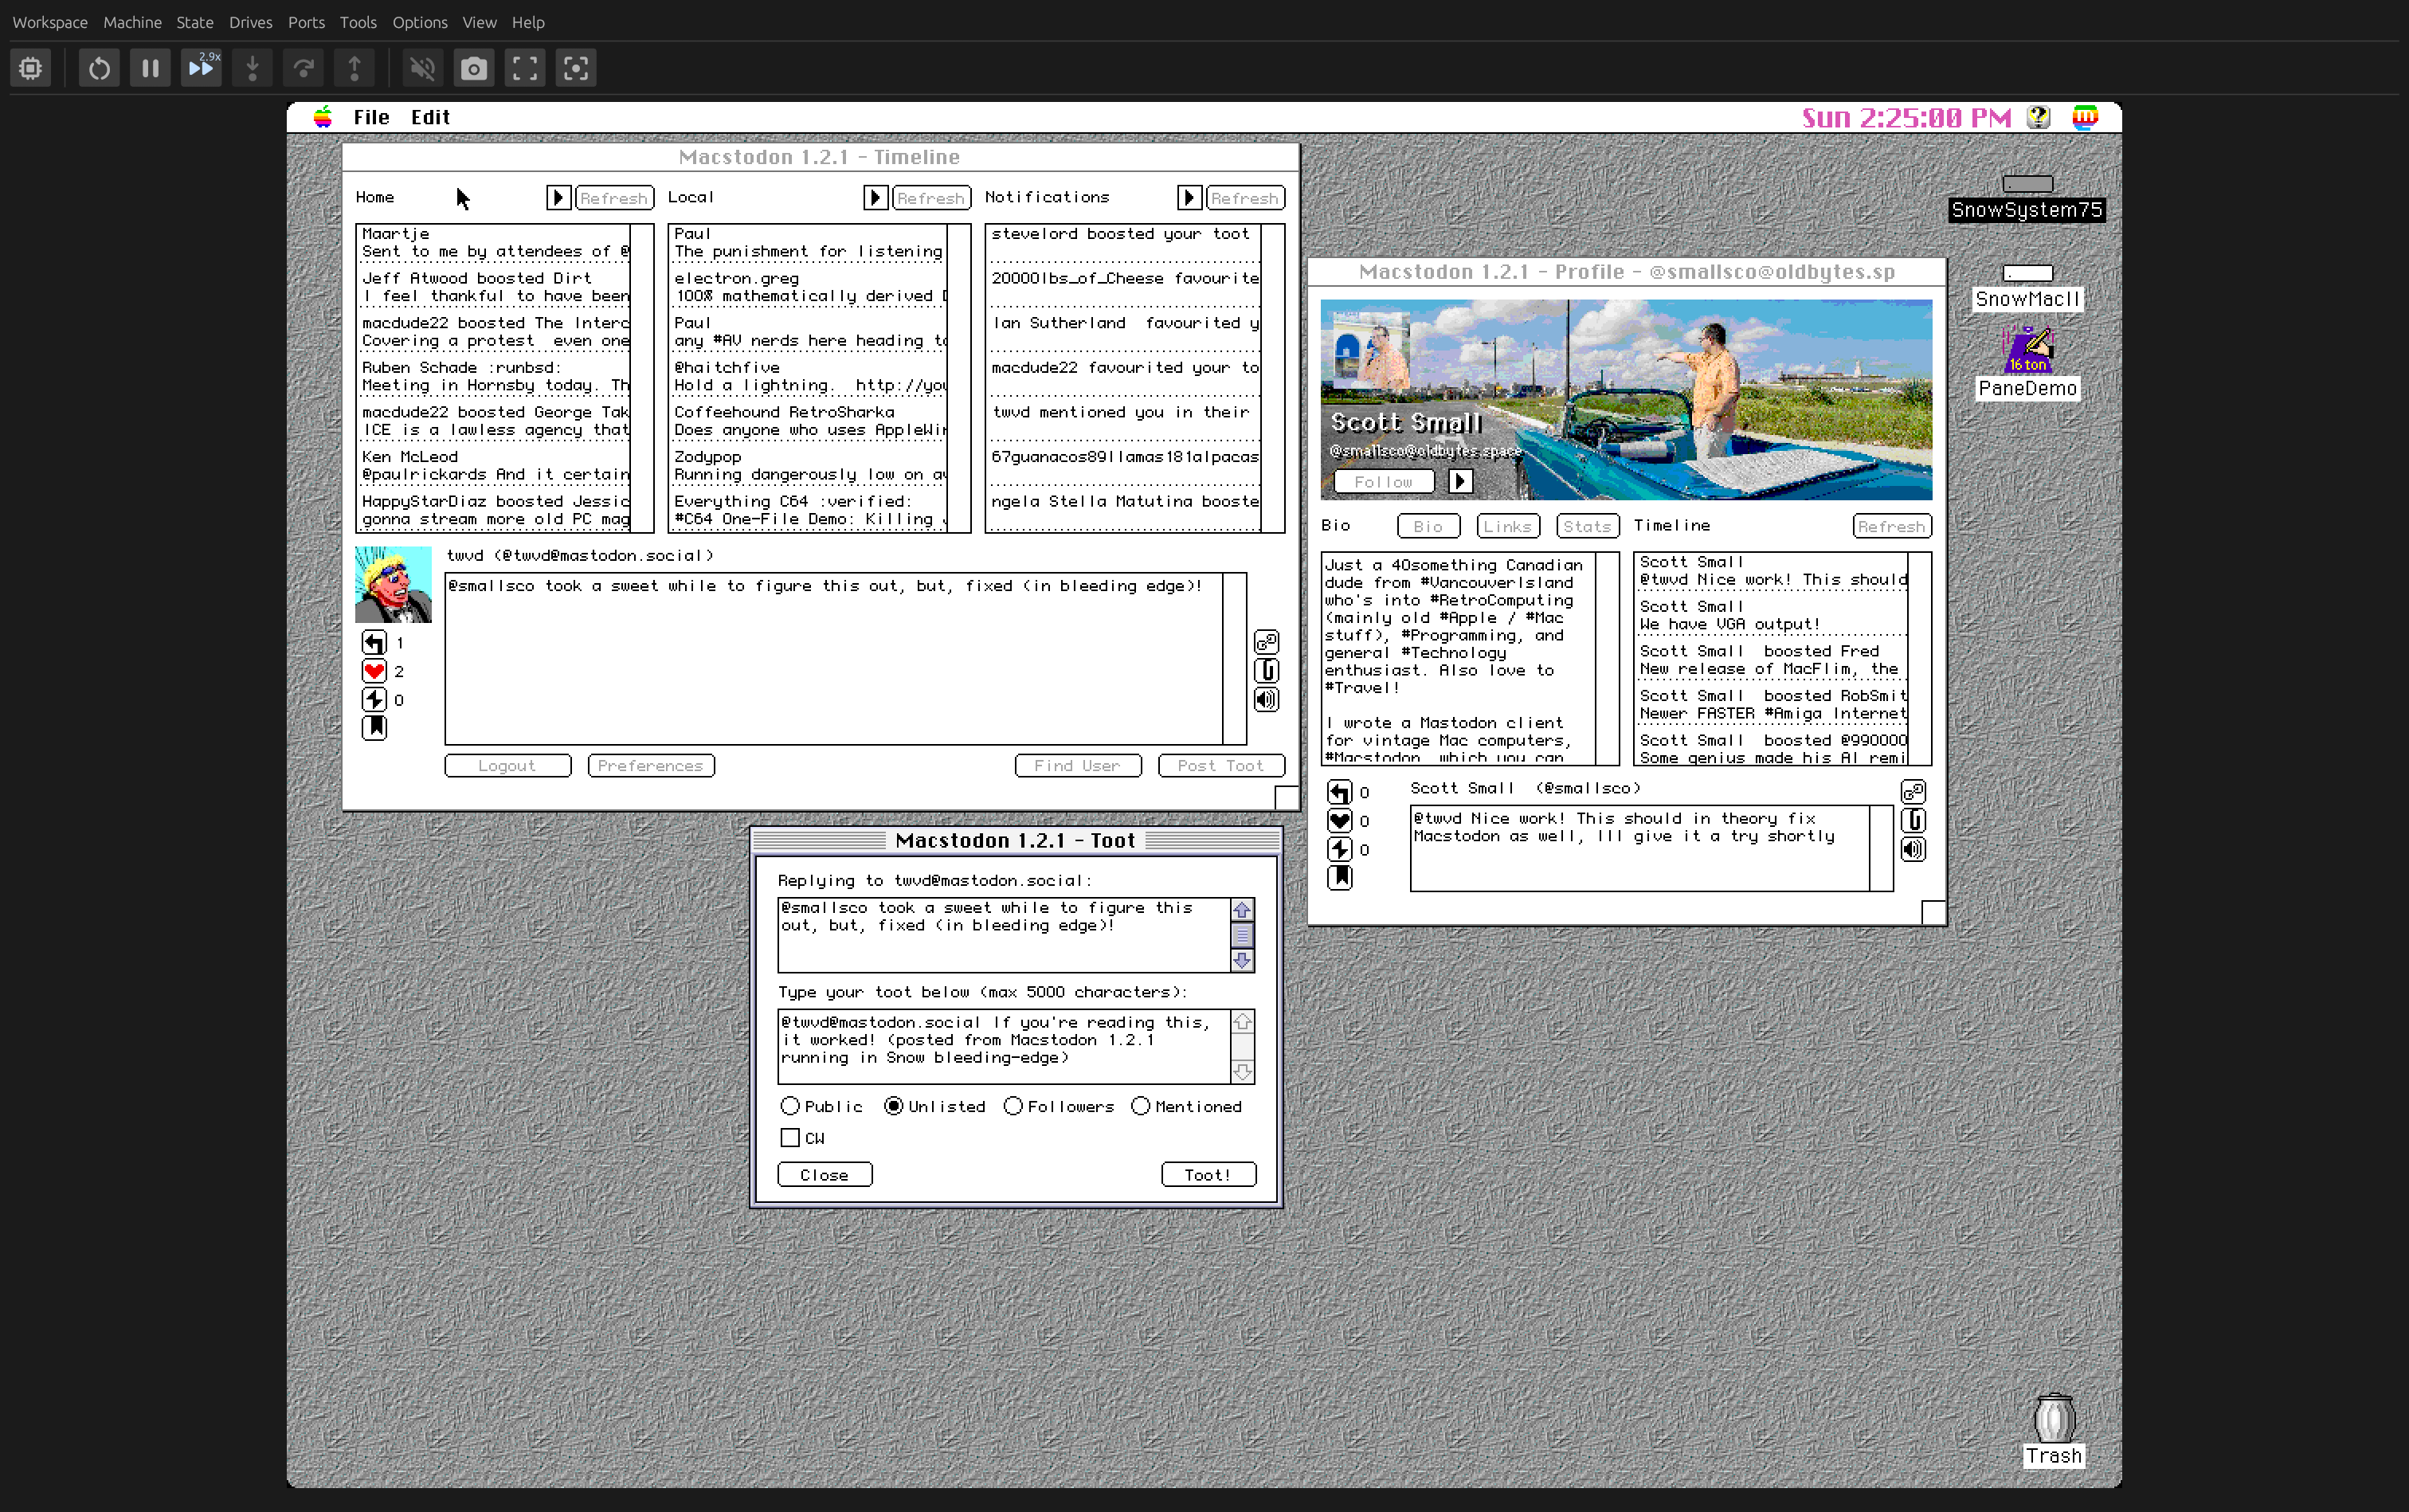The height and width of the screenshot is (1512, 2409).
Task: Bookmark twvd's toot in the Timeline window
Action: click(x=374, y=728)
